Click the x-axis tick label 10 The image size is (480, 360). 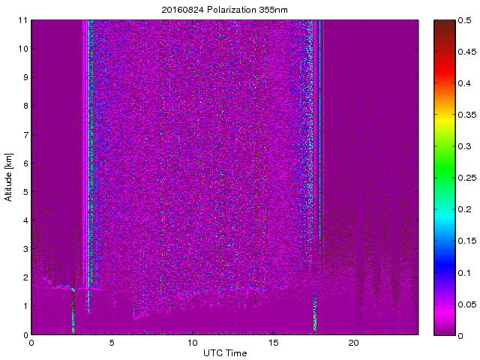coord(193,343)
